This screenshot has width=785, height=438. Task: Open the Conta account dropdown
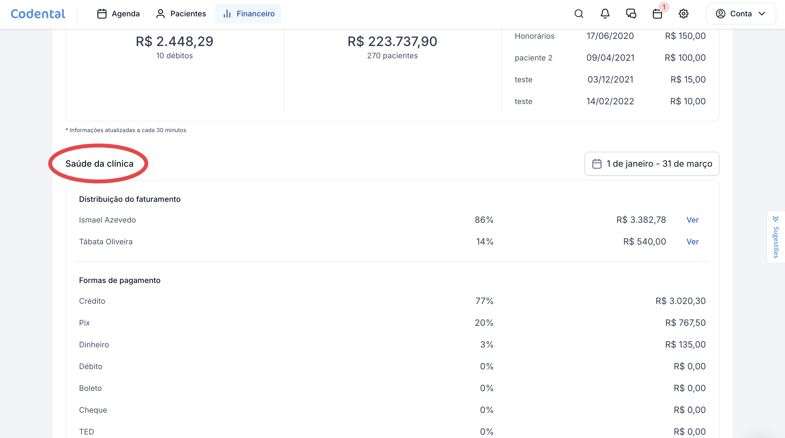(741, 14)
